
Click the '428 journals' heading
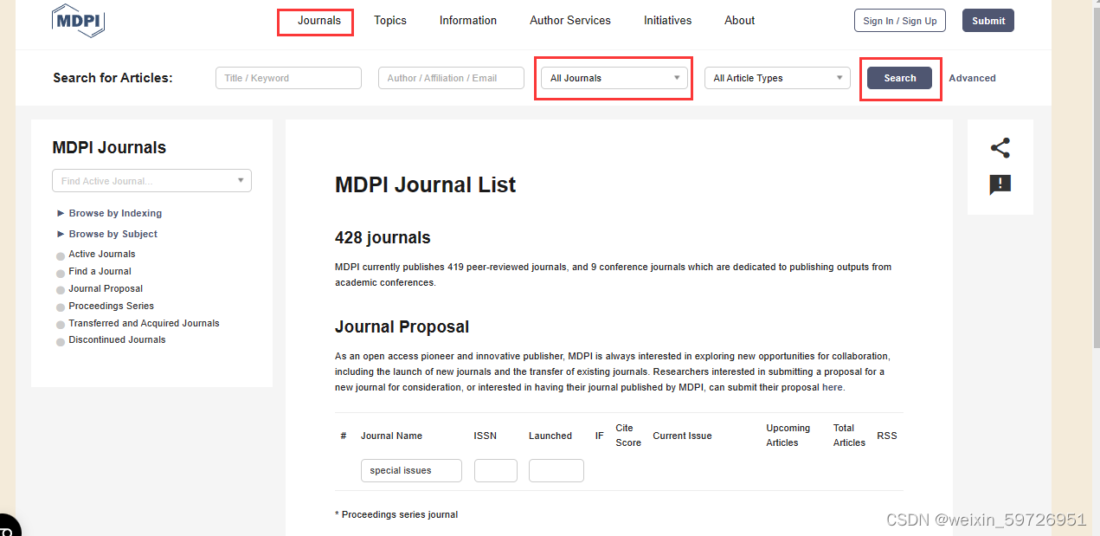[x=383, y=237]
